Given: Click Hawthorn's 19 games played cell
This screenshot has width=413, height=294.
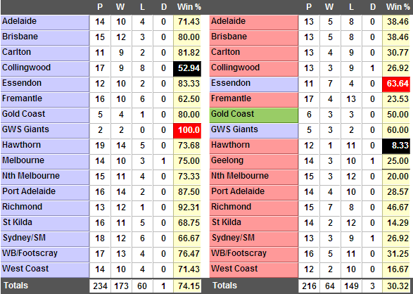Looking at the screenshot, I should [100, 146].
